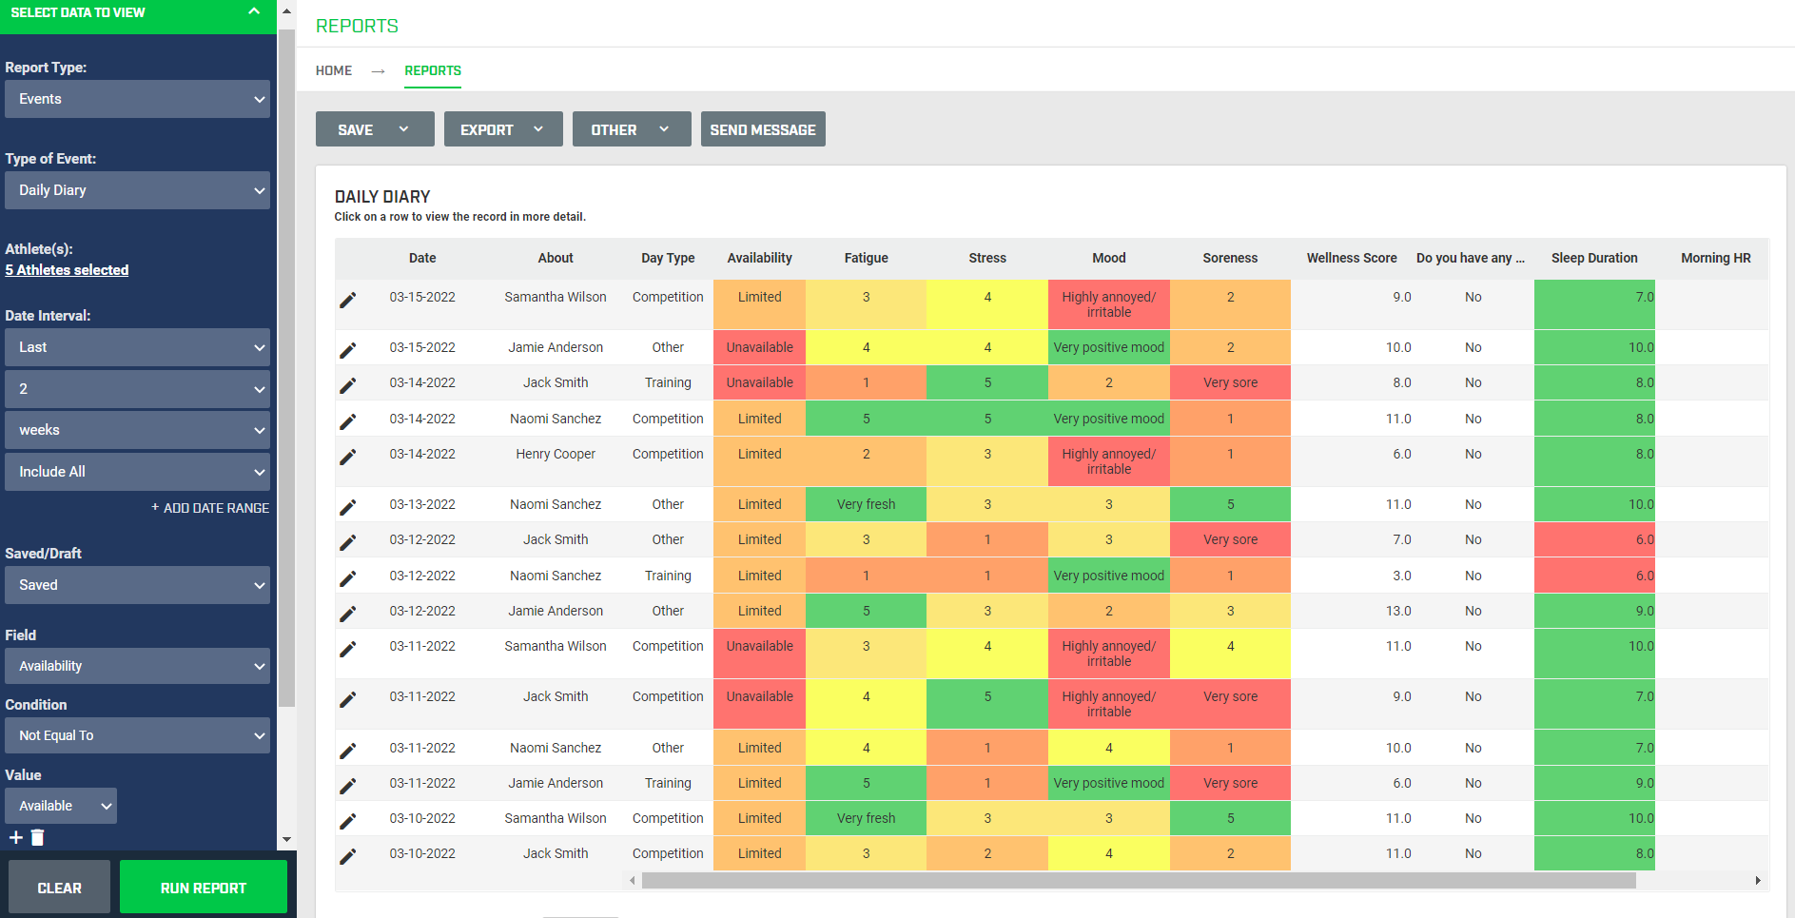
Task: Open the Condition dropdown set to Not Equal To
Action: (x=137, y=735)
